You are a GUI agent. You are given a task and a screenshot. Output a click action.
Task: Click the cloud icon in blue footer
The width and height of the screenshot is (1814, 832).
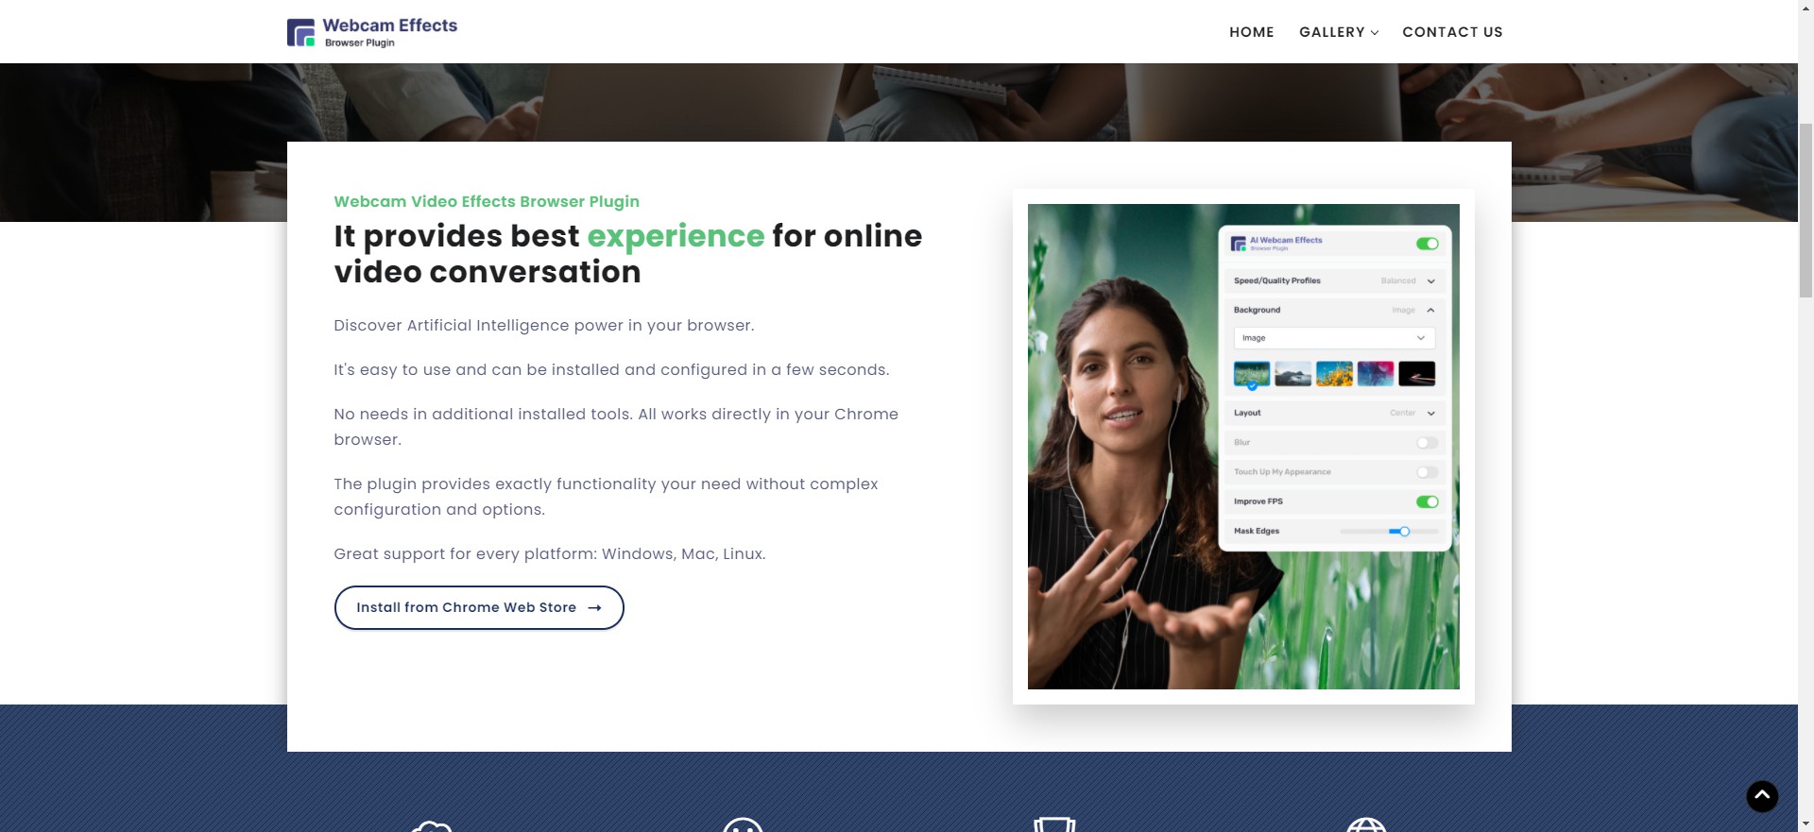pos(432,825)
